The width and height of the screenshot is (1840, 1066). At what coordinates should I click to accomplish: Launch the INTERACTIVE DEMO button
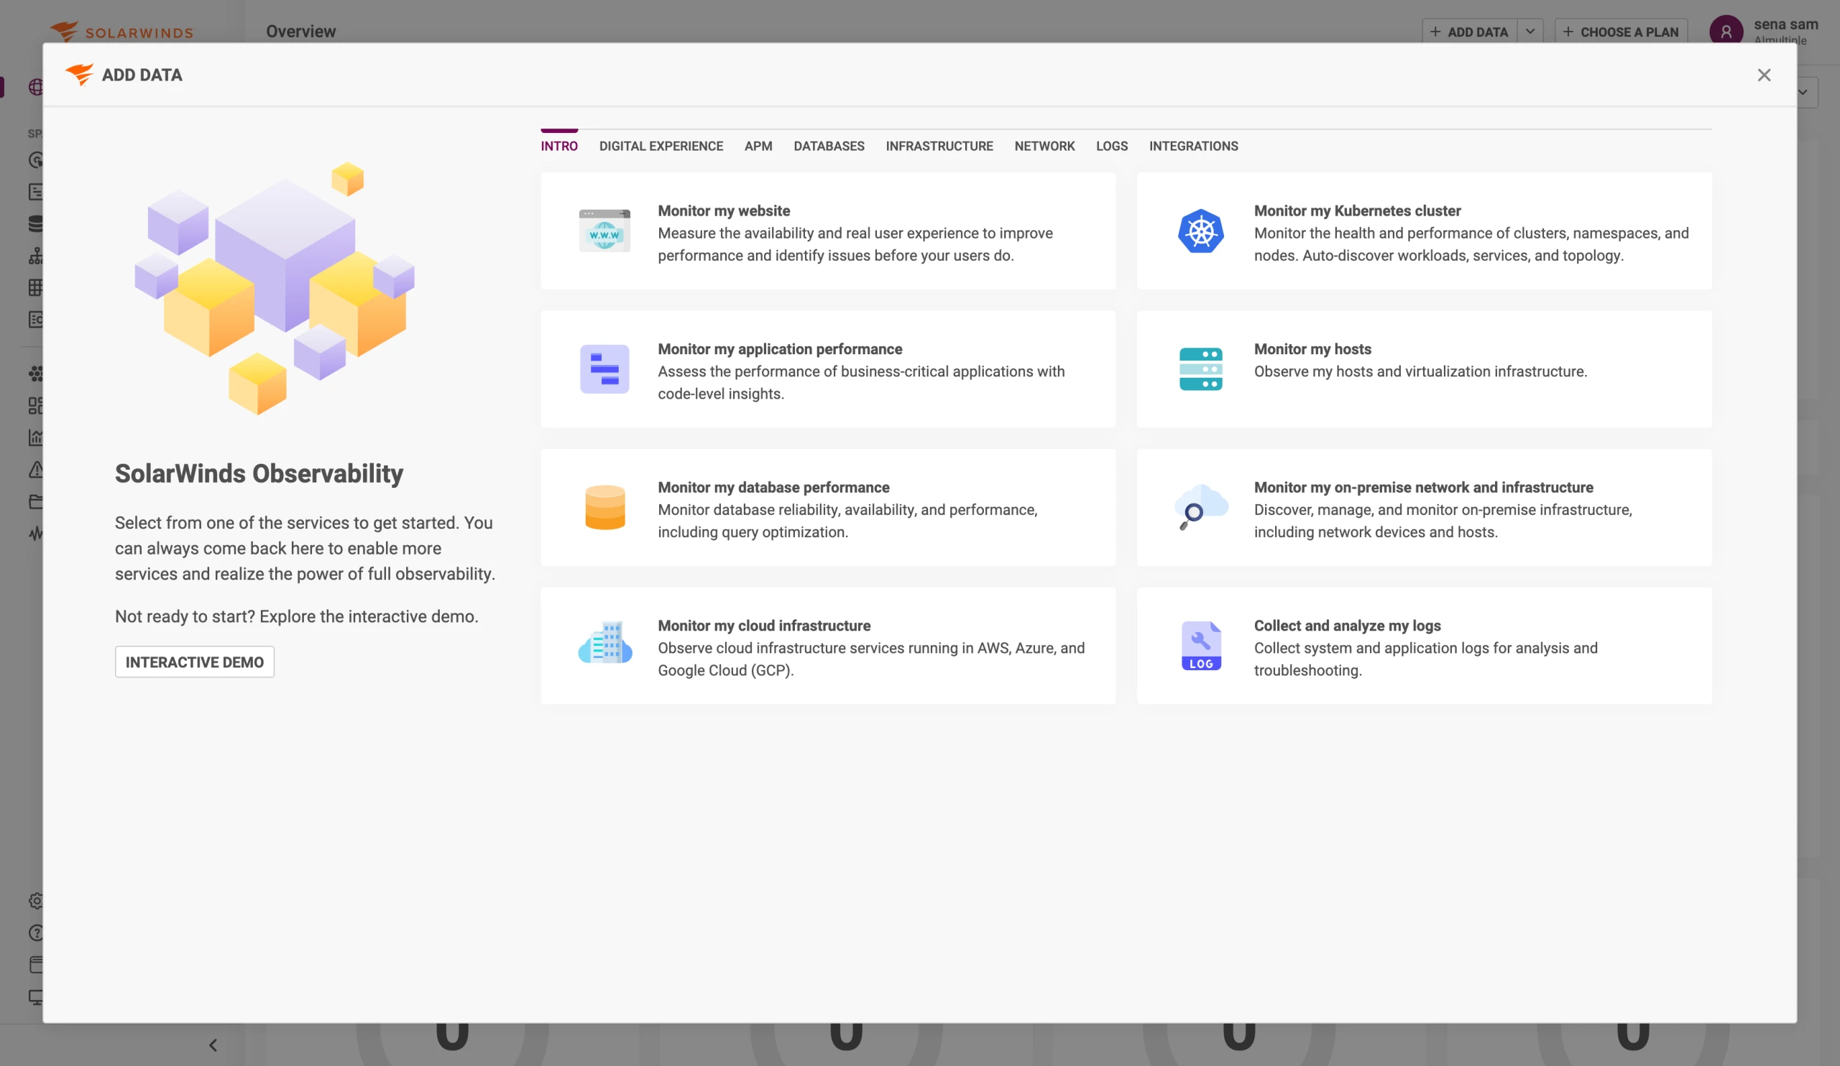(x=194, y=662)
